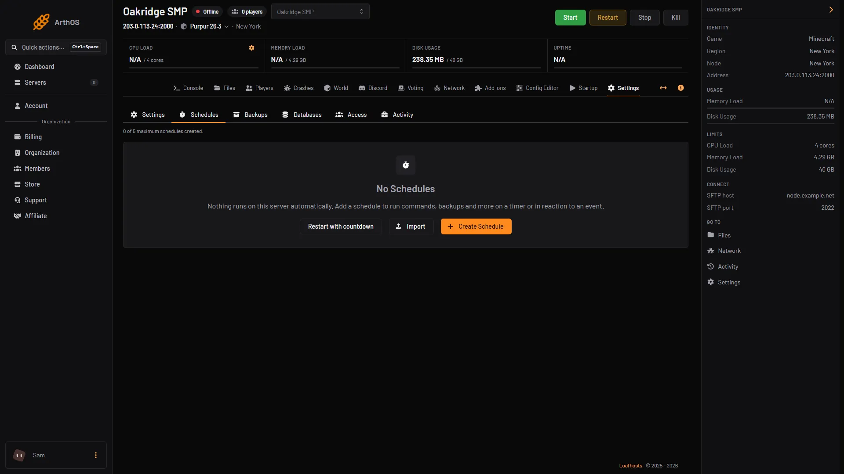Open the Support page in sidebar
Image resolution: width=844 pixels, height=474 pixels.
click(x=56, y=200)
